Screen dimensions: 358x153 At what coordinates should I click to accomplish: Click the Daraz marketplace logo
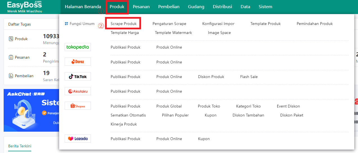point(78,61)
